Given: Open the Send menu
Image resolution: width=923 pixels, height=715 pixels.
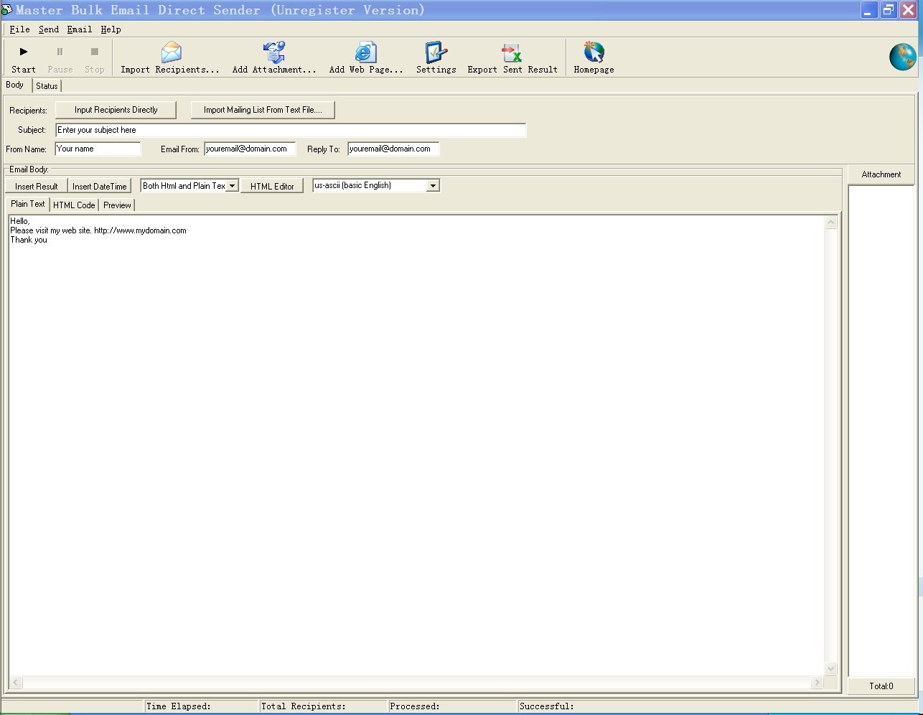Looking at the screenshot, I should coord(49,29).
